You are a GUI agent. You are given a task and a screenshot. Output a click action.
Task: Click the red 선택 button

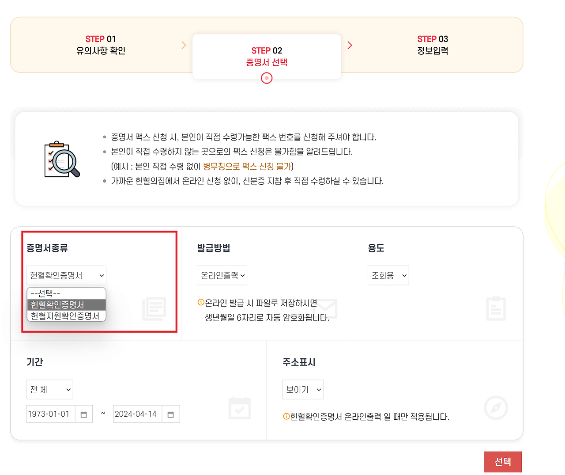click(503, 461)
